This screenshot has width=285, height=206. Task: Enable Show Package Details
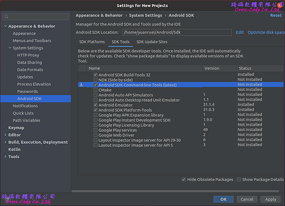(238, 179)
